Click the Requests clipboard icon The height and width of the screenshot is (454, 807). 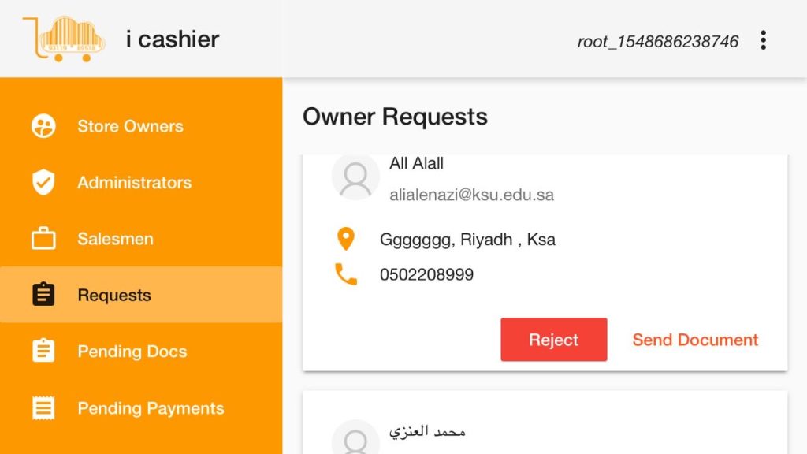(x=43, y=295)
